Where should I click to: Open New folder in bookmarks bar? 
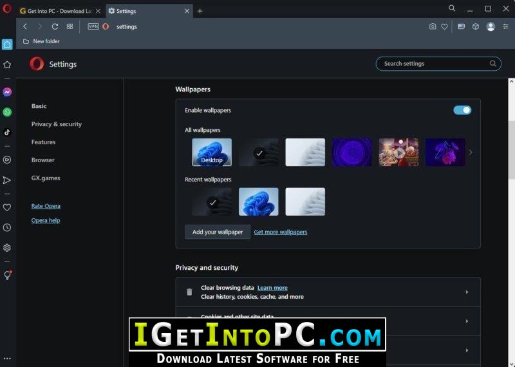click(41, 41)
